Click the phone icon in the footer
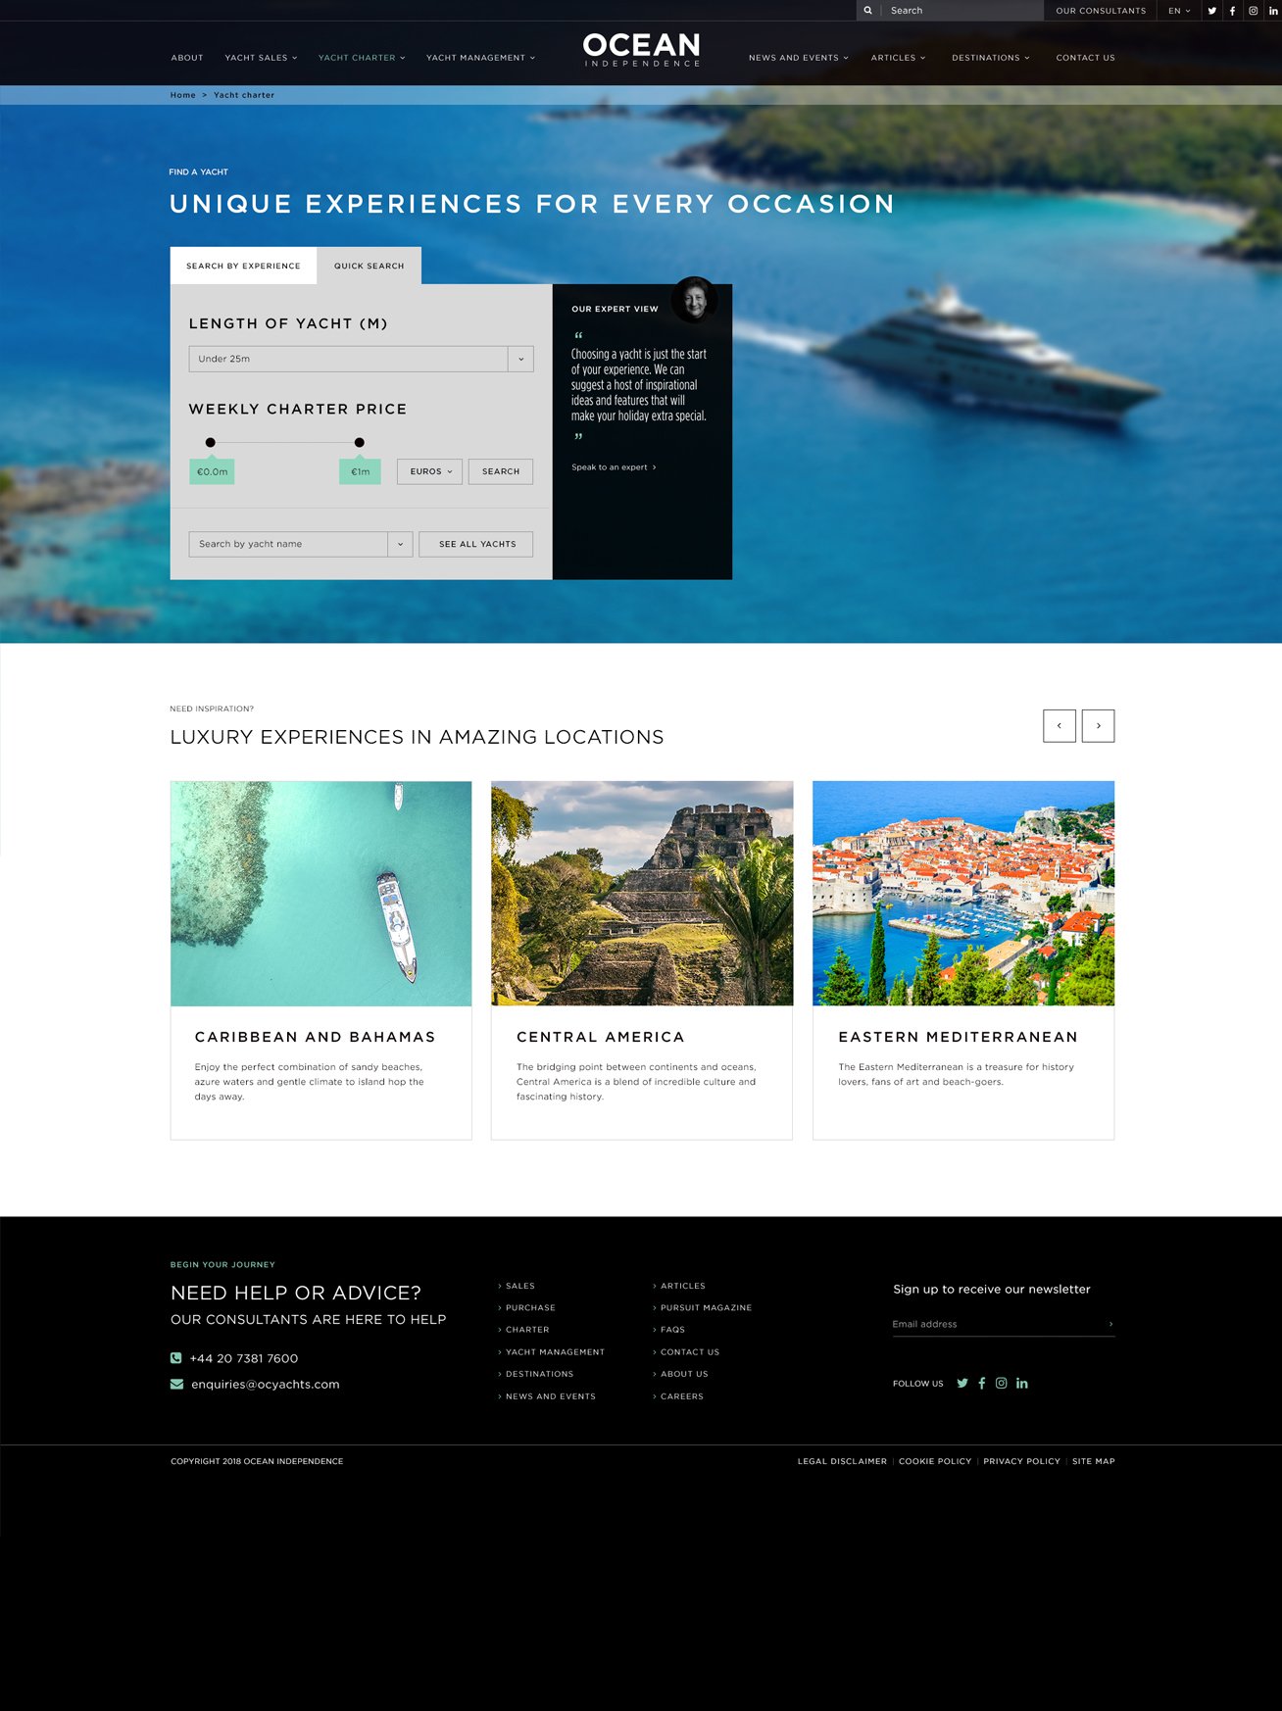Viewport: 1282px width, 1711px height. click(176, 1358)
